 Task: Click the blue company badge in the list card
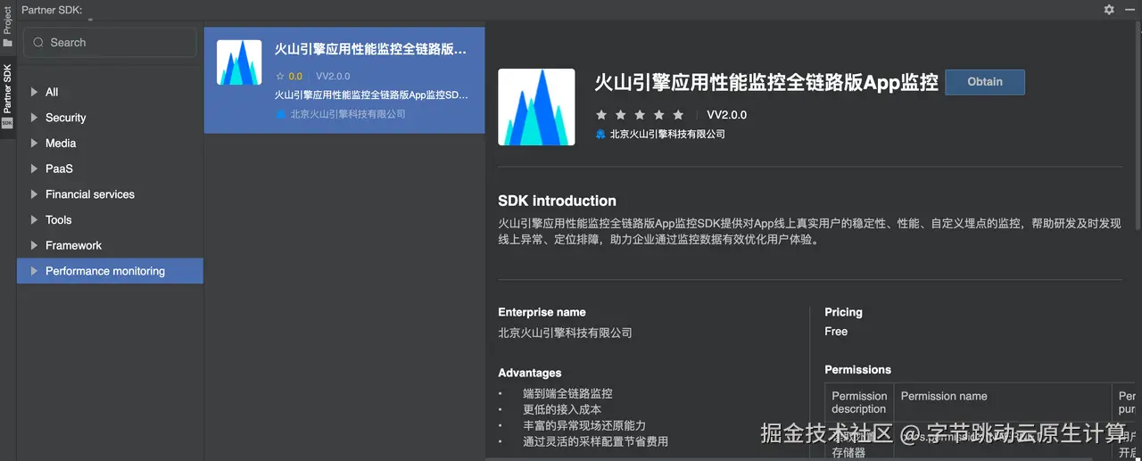(280, 114)
